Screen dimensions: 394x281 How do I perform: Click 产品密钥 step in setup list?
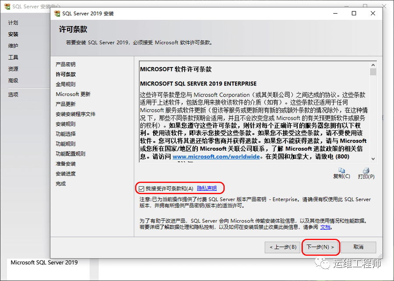(x=66, y=64)
